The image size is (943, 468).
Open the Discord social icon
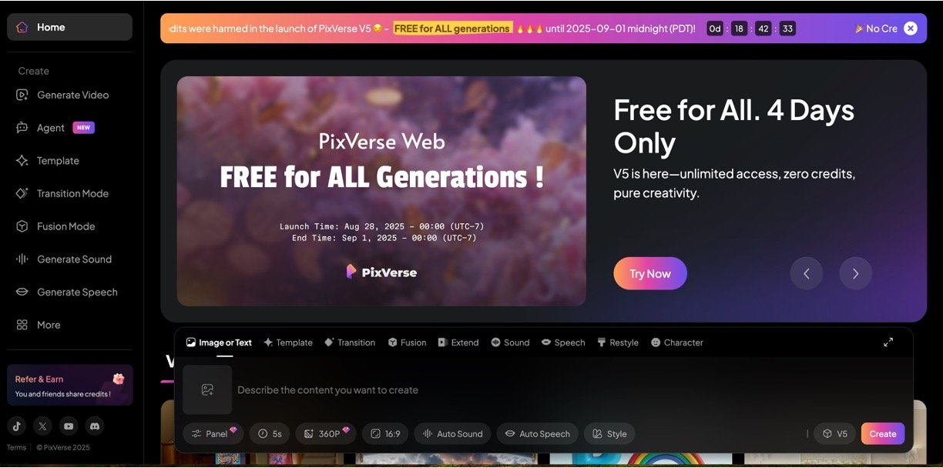tap(94, 426)
